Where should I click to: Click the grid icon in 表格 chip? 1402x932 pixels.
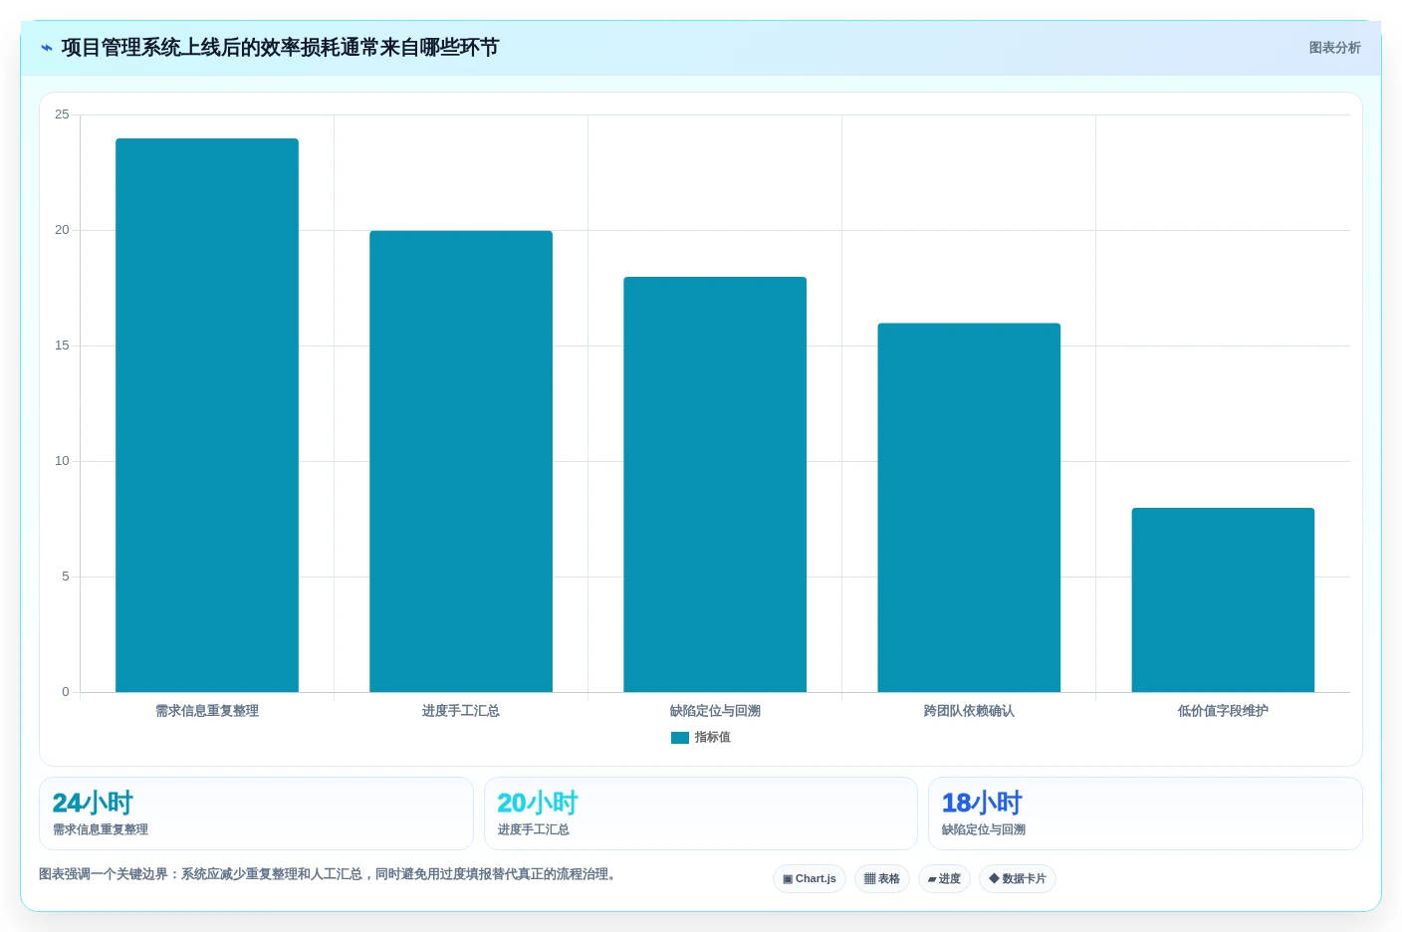[x=869, y=879]
